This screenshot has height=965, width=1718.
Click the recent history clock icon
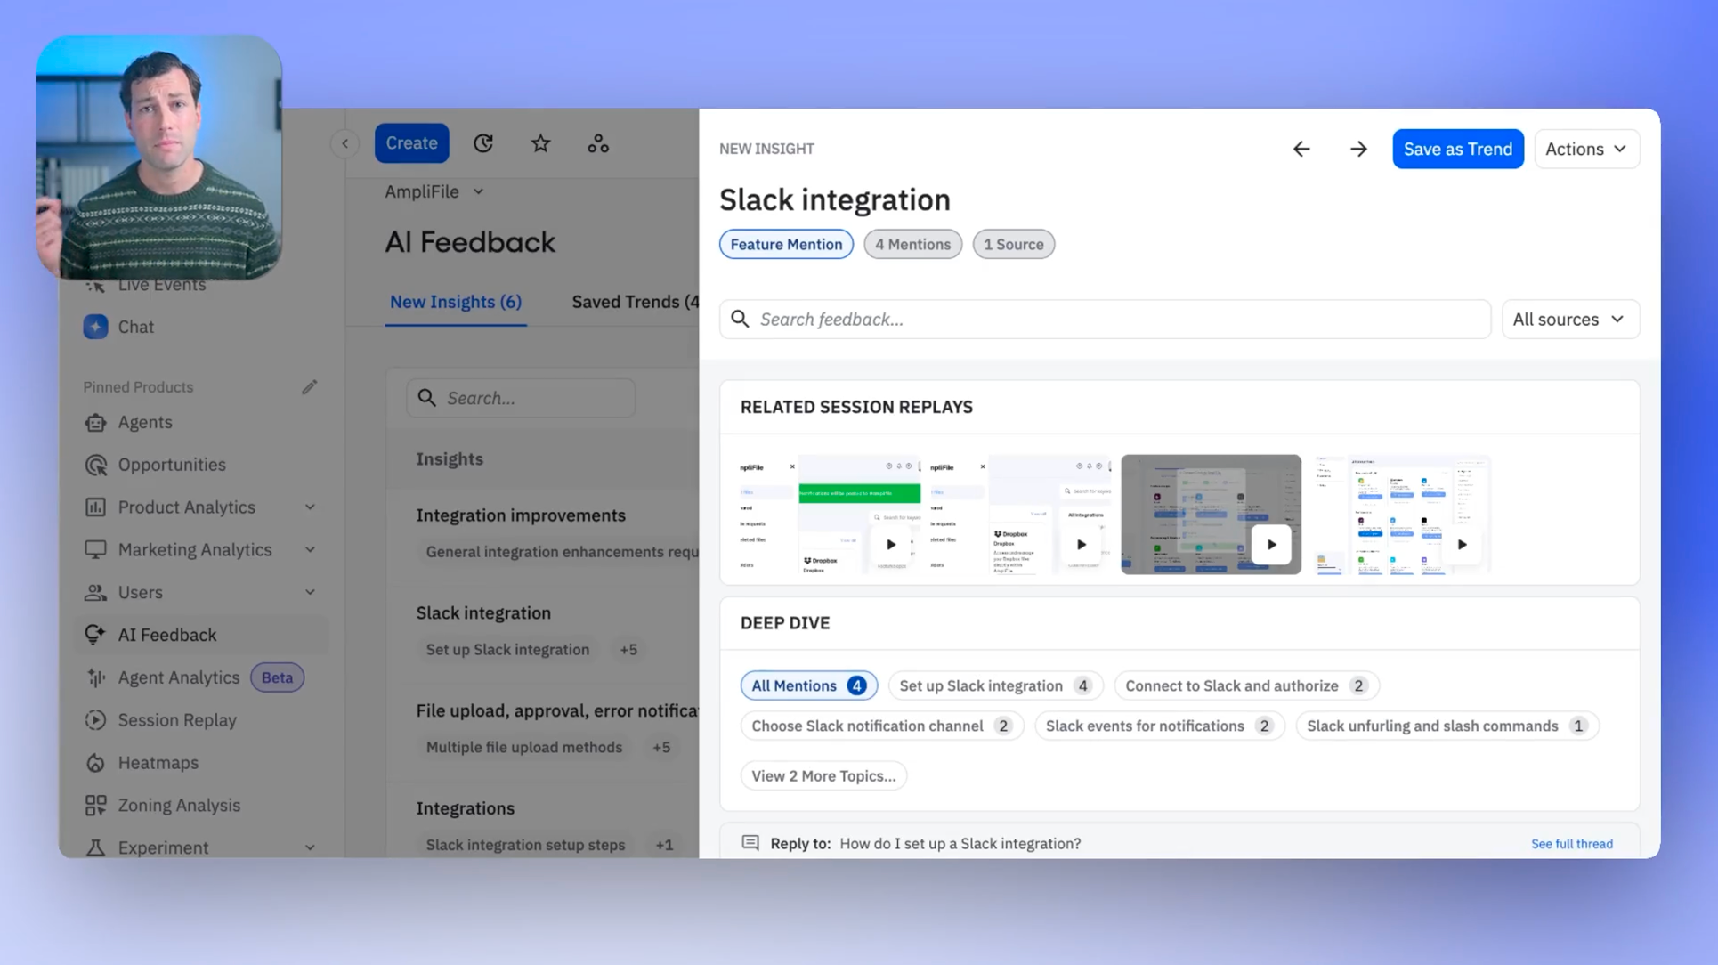coord(483,143)
